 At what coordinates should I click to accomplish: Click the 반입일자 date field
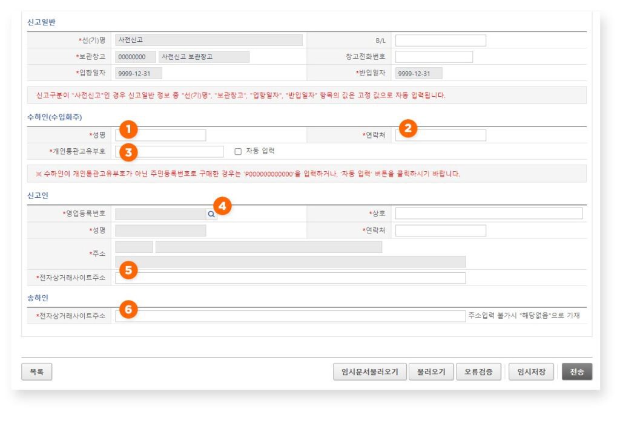point(419,73)
